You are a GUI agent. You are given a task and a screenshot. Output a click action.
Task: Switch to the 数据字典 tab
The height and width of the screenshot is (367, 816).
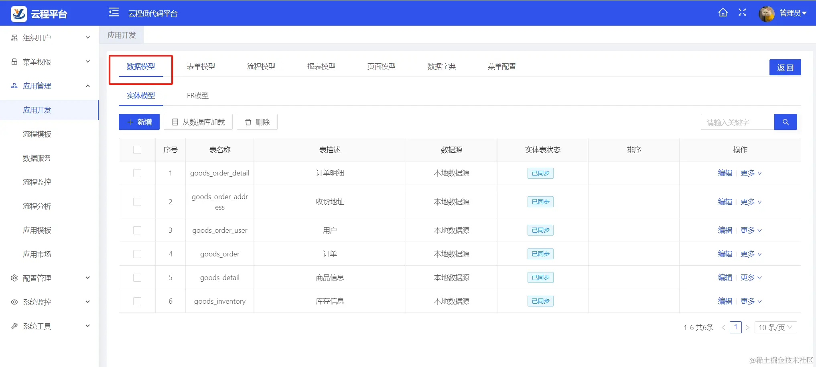pyautogui.click(x=442, y=67)
